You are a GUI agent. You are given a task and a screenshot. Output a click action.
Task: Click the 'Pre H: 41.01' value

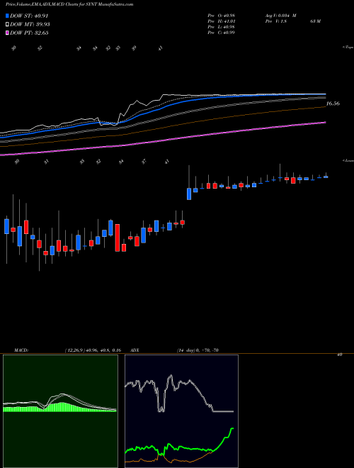click(222, 21)
